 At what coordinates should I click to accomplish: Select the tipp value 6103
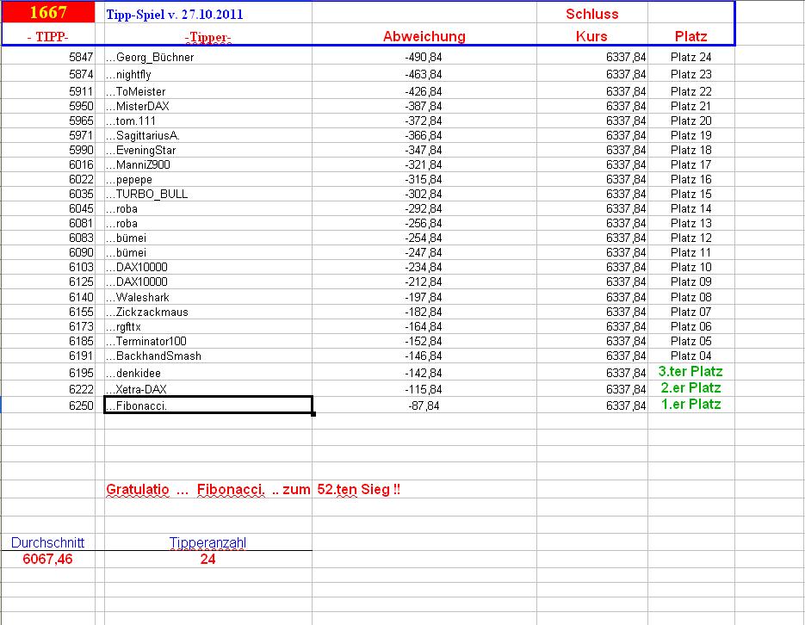click(x=48, y=268)
